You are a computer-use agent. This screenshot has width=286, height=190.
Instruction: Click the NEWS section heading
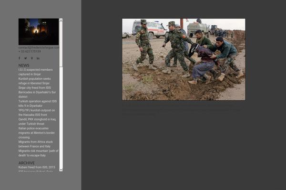[24, 65]
